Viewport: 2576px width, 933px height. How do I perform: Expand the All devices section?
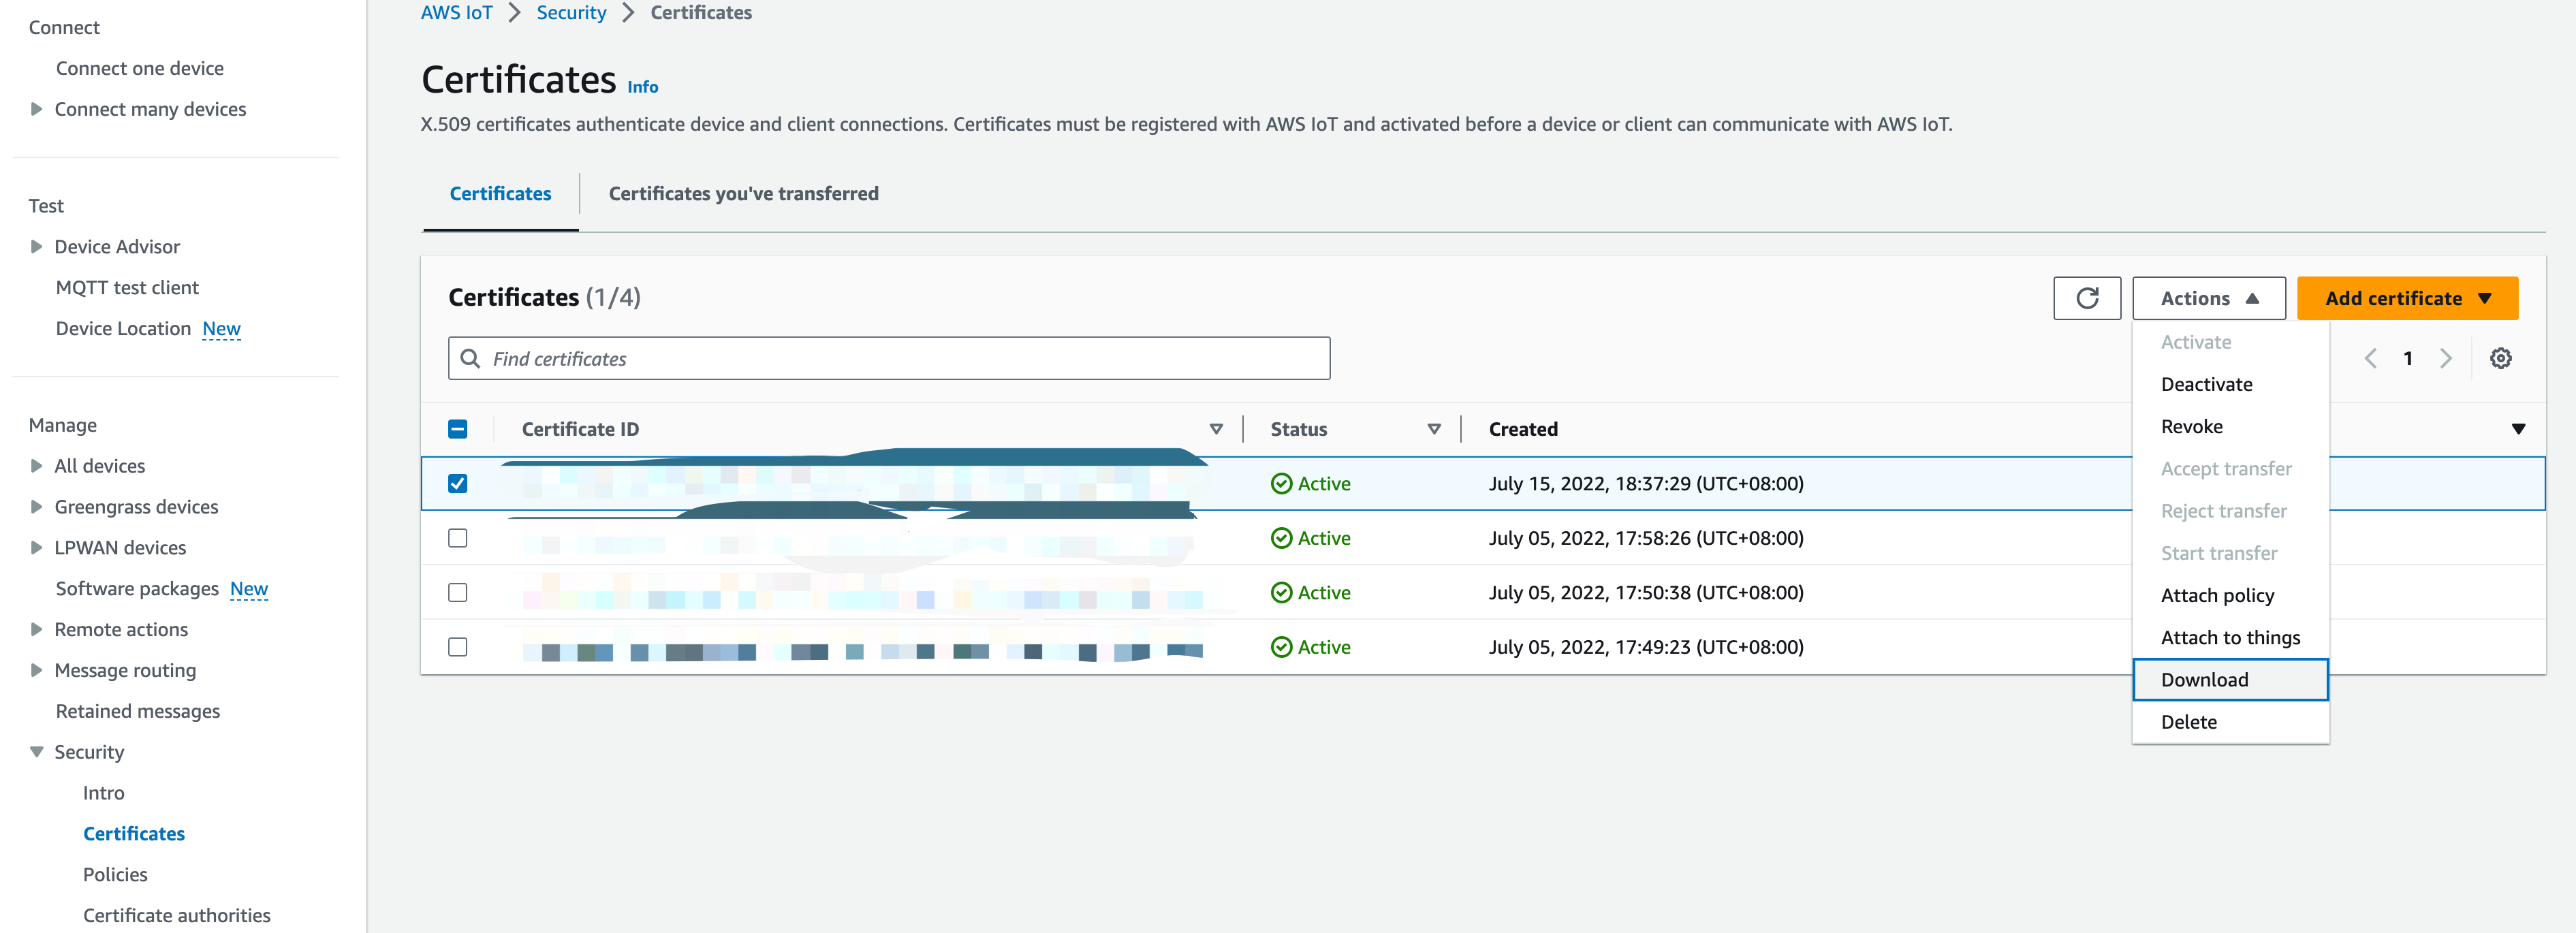35,465
